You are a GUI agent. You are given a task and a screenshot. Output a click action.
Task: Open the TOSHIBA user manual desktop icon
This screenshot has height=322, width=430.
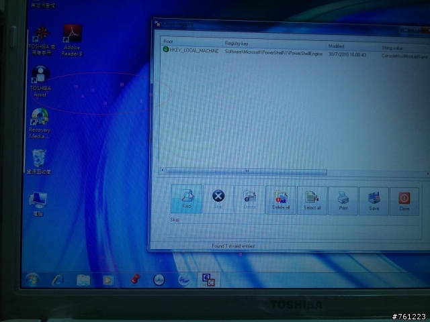42,40
